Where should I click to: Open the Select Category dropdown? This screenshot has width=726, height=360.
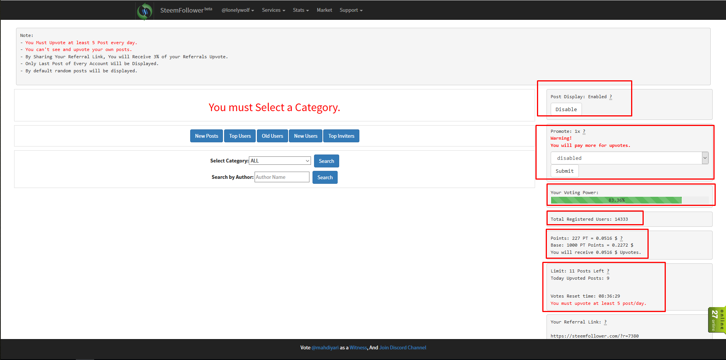(280, 161)
